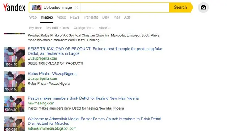This screenshot has height=131, width=233.
Task: Visit adamslinkmedia.blogspot.com link
Action: [x=52, y=128]
